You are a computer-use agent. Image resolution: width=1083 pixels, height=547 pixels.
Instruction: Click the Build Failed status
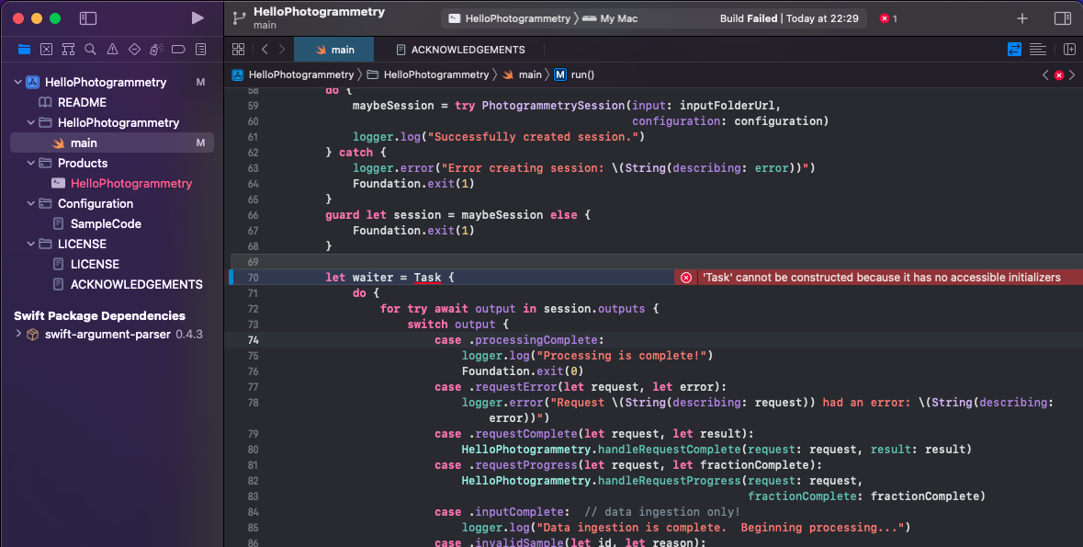[789, 18]
